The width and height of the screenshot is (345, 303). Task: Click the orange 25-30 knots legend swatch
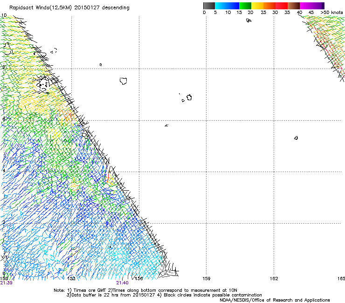269,6
